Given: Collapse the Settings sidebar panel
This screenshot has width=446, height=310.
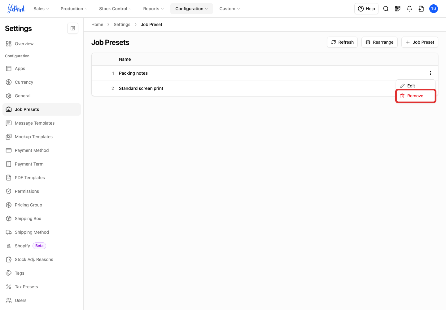Looking at the screenshot, I should click(x=73, y=28).
